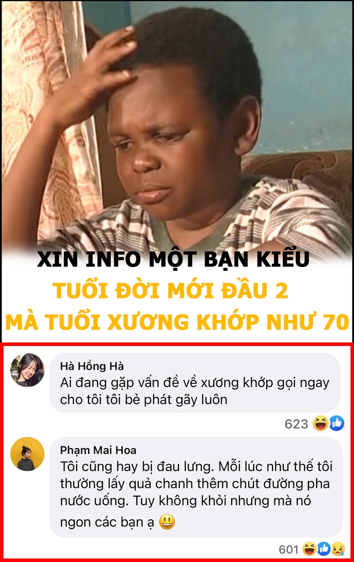Viewport: 354px width, 562px height.
Task: View the 623 reactions count
Action: coord(296,424)
